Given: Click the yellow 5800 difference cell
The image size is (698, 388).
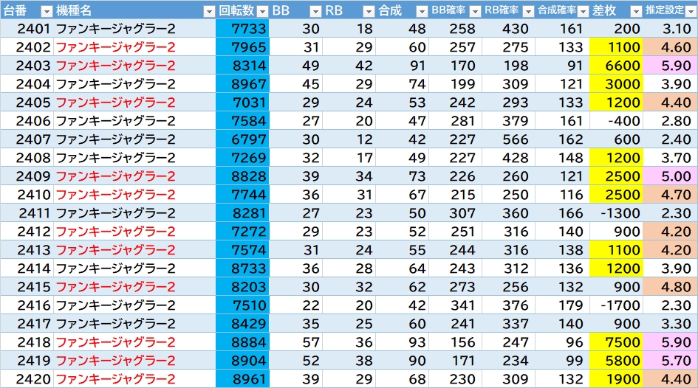Looking at the screenshot, I should (x=616, y=361).
